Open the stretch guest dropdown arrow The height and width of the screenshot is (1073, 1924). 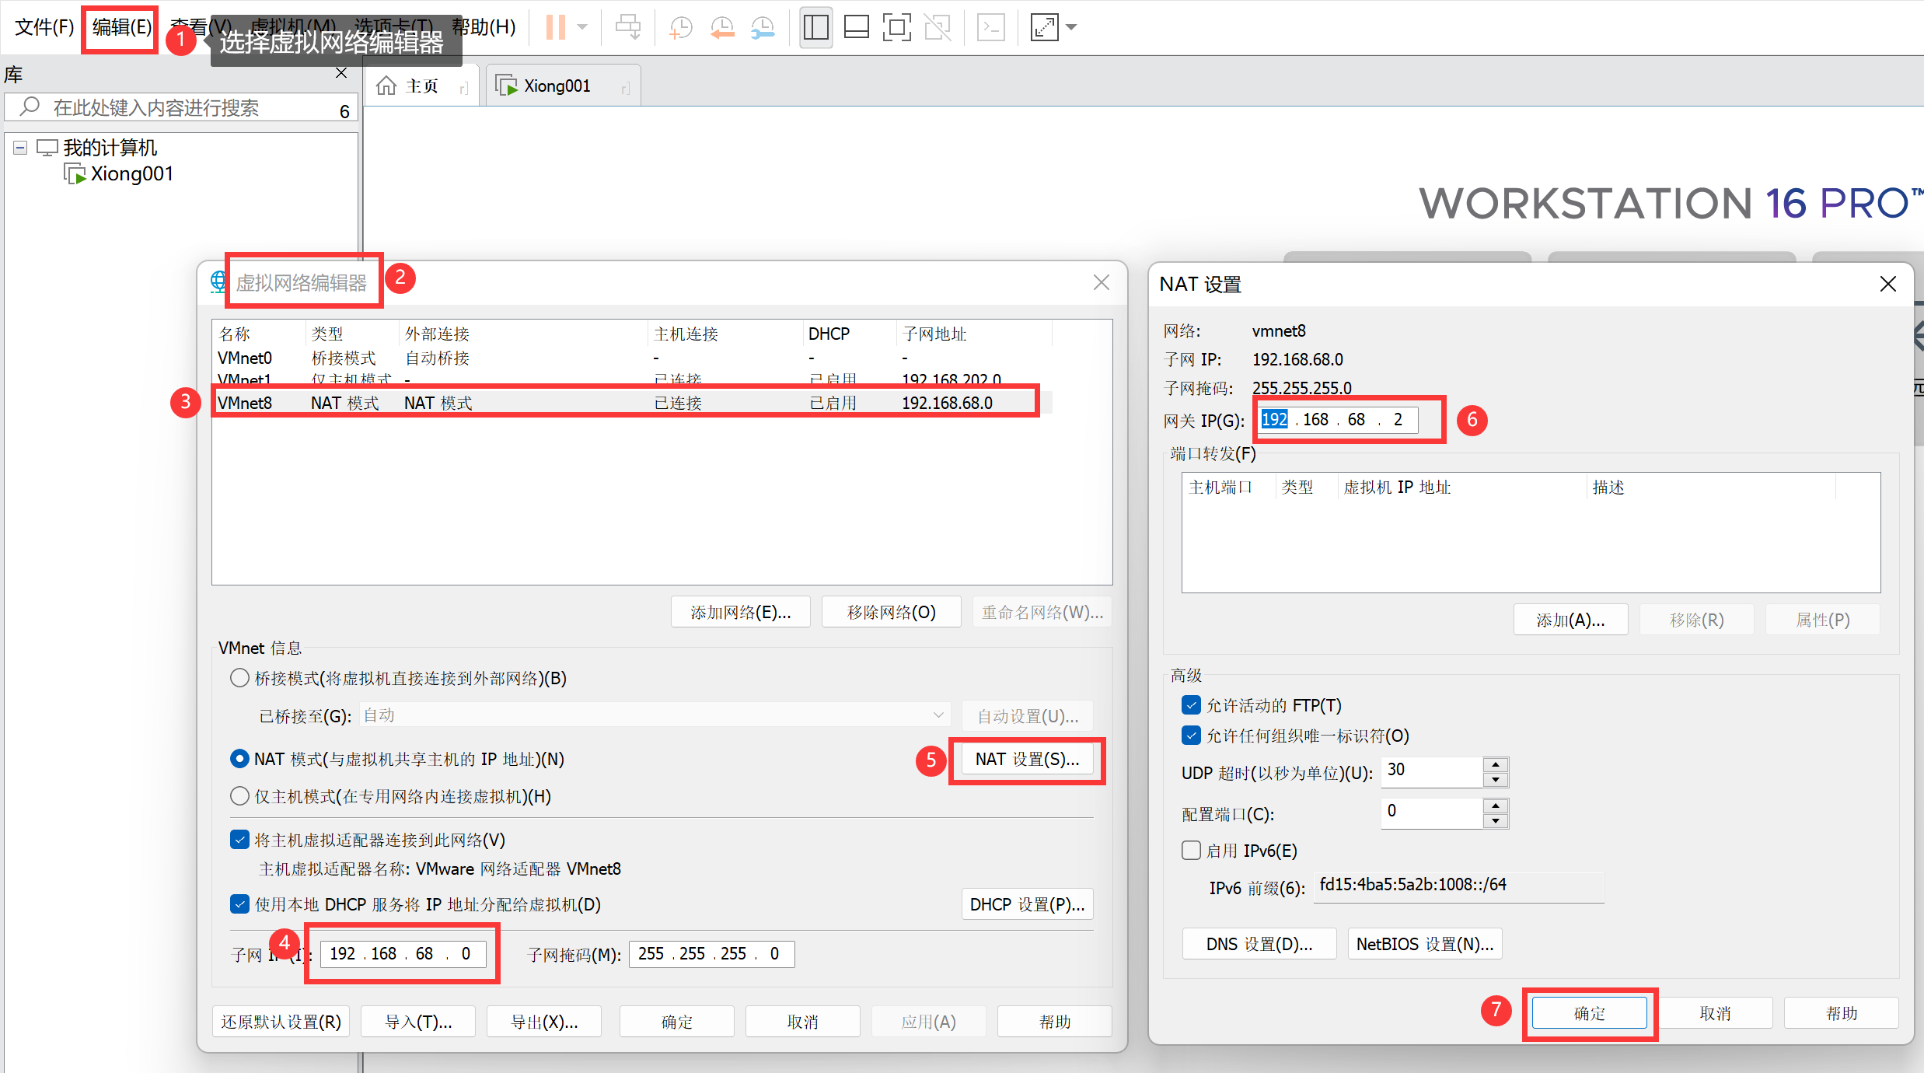tap(1071, 27)
